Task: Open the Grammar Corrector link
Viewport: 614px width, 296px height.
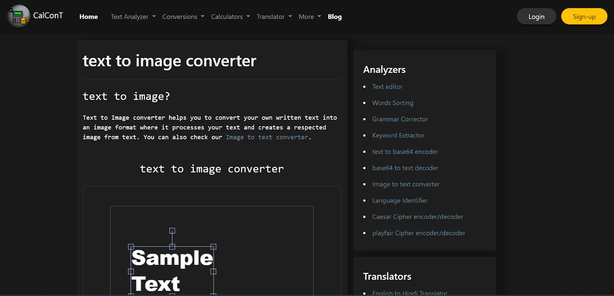Action: click(400, 119)
